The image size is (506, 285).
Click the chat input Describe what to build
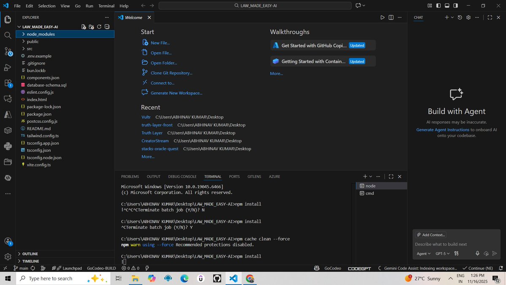[x=457, y=244]
